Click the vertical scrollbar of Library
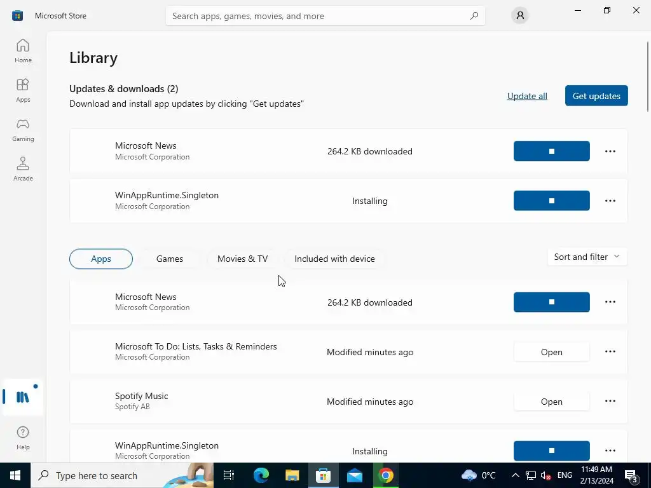 pos(648,77)
